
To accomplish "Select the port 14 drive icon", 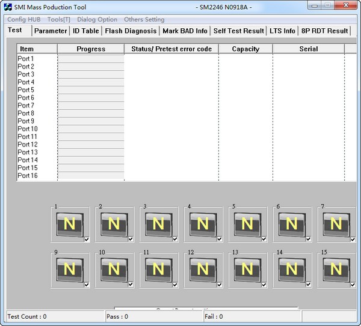I will coord(292,270).
